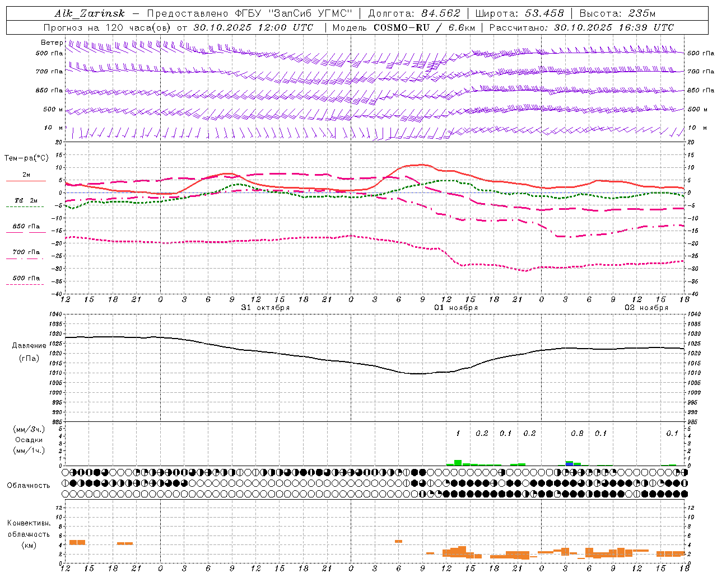Click the '20' value on right temperature axis
Image resolution: width=717 pixels, height=573 pixels.
pyautogui.click(x=691, y=143)
